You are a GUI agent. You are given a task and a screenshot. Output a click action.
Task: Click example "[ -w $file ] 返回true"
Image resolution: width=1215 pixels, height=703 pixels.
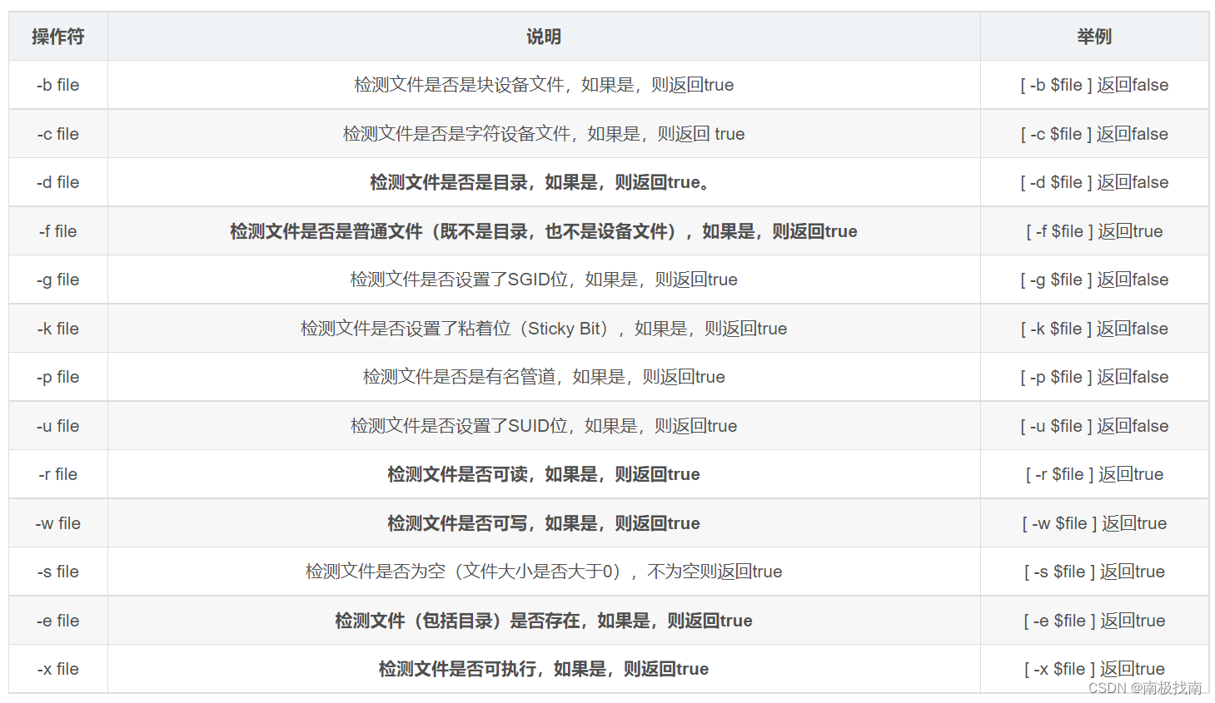(x=1094, y=523)
